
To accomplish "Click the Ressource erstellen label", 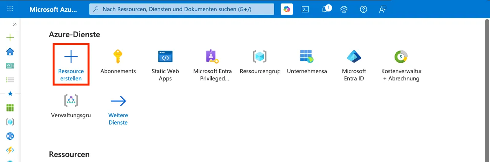I will pos(71,75).
